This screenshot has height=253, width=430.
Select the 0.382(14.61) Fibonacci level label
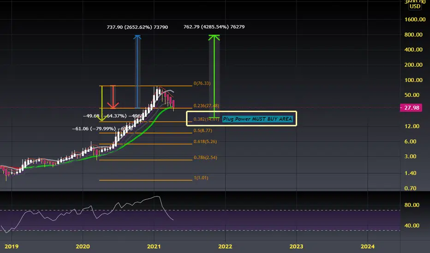[207, 119]
